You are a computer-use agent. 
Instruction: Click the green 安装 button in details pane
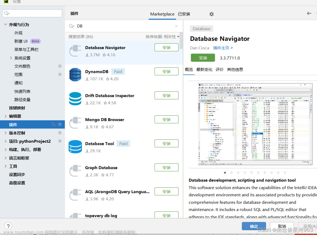pos(203,58)
